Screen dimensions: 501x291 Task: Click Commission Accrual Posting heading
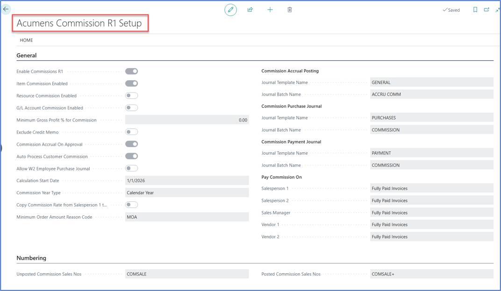click(290, 71)
